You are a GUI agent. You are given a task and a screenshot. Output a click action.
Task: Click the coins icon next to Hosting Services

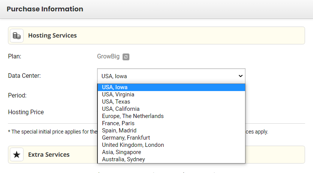click(x=17, y=36)
